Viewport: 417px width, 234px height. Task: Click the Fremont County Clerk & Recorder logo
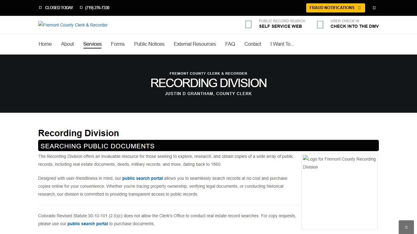click(x=73, y=25)
